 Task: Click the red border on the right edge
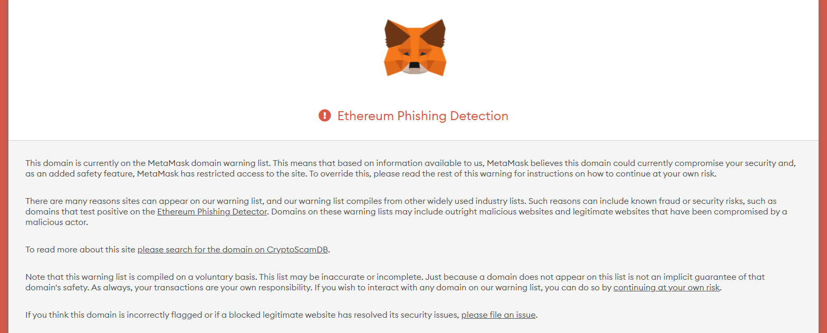[x=823, y=166]
